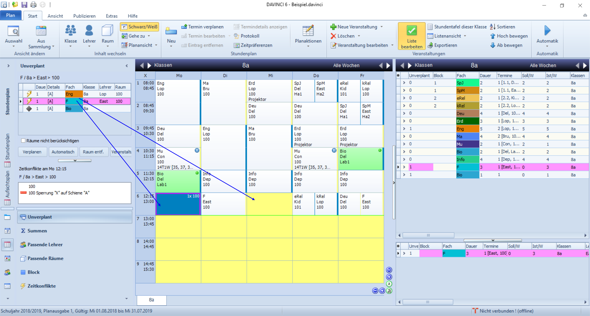
Task: Click the Termindetails anzeigen item
Action: 260,27
